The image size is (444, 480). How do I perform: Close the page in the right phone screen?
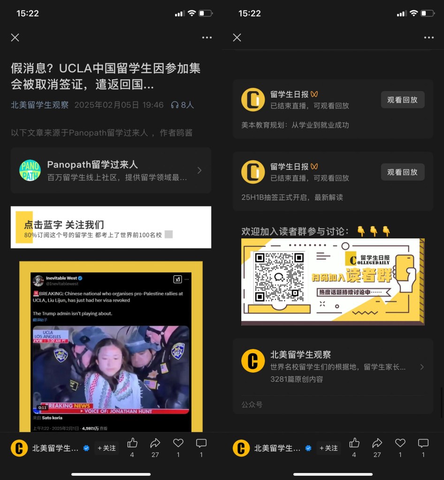[x=237, y=38]
